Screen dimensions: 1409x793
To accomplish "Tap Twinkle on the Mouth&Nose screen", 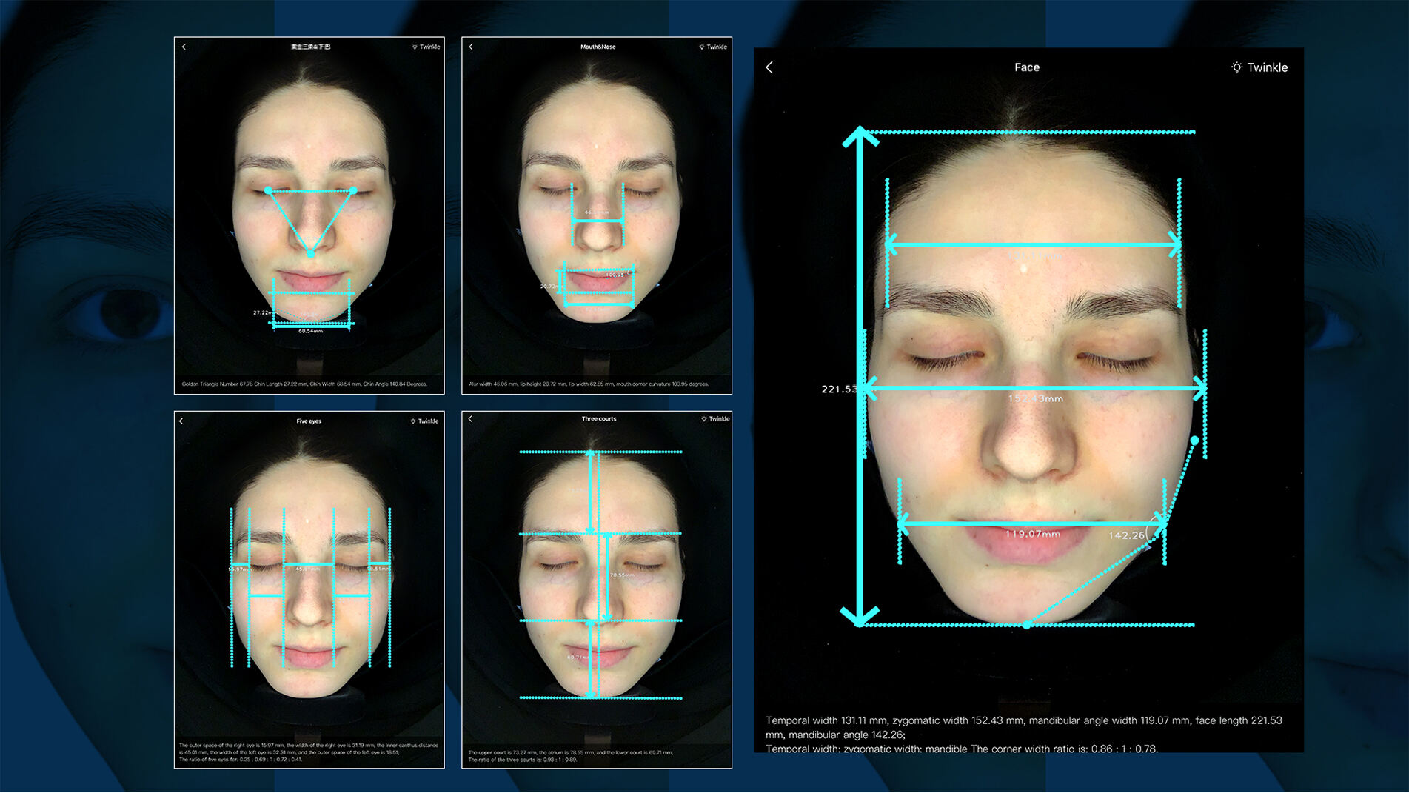I will tap(713, 47).
